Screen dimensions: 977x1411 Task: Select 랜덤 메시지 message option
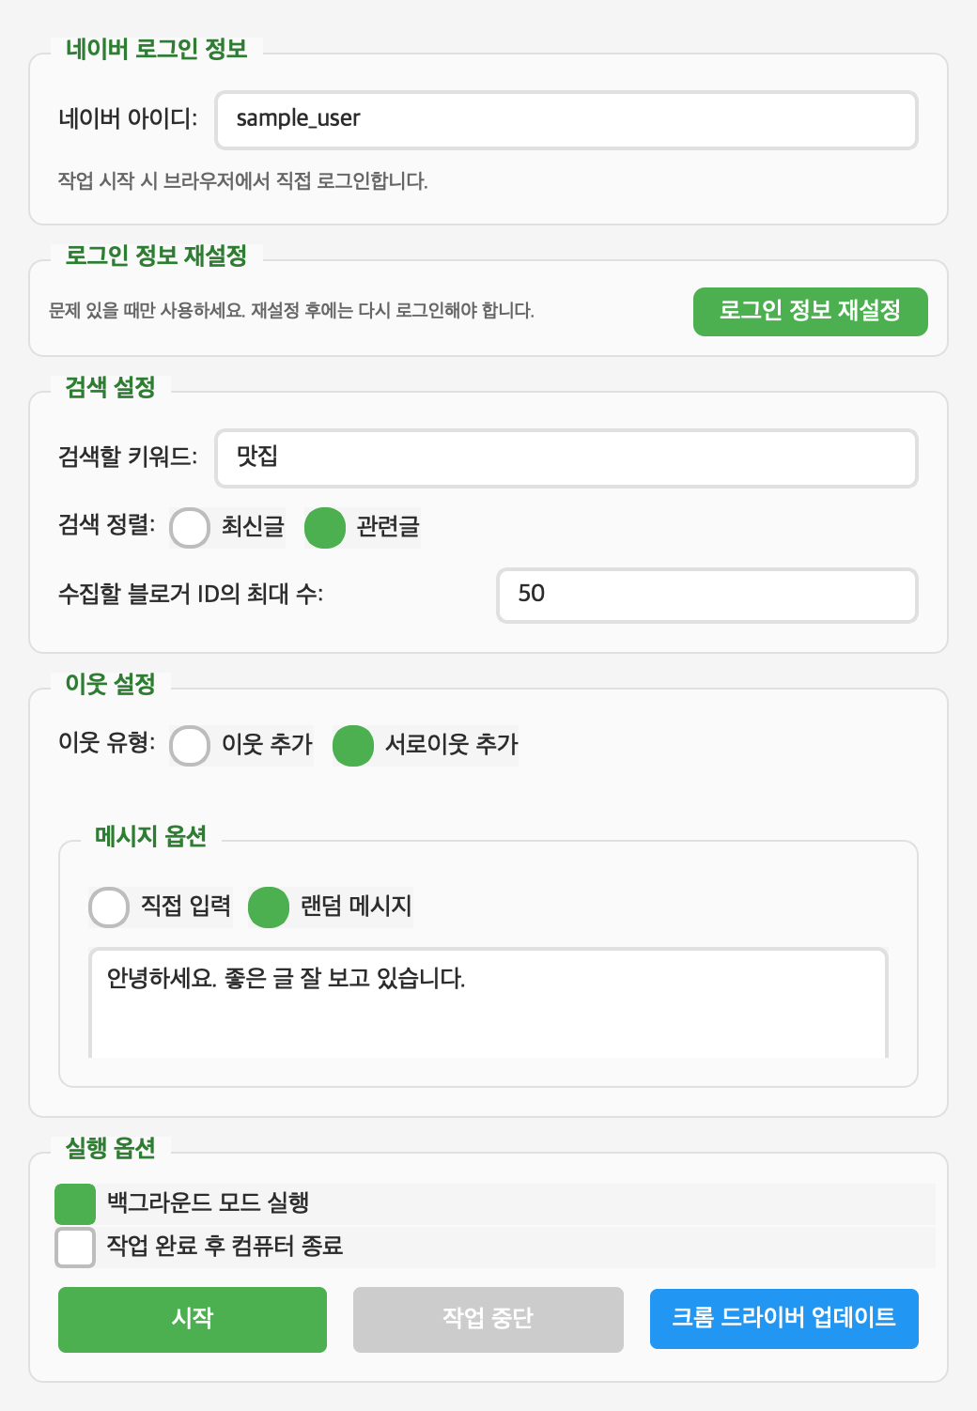click(268, 907)
